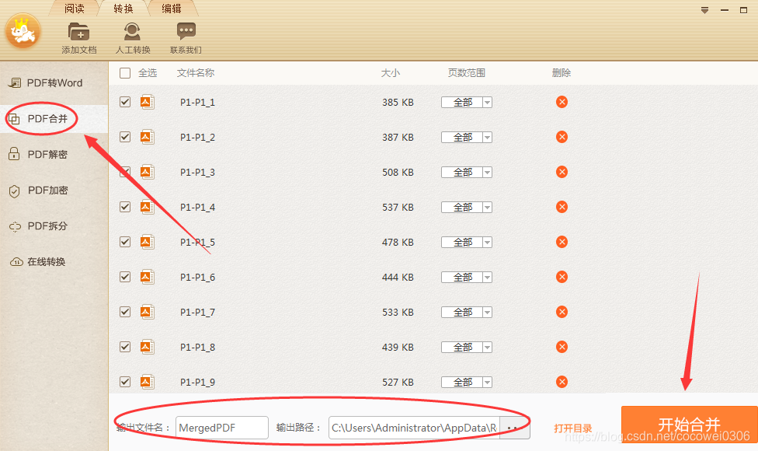The width and height of the screenshot is (758, 451).
Task: Remove file P1-P1_8 from the list
Action: coord(562,347)
